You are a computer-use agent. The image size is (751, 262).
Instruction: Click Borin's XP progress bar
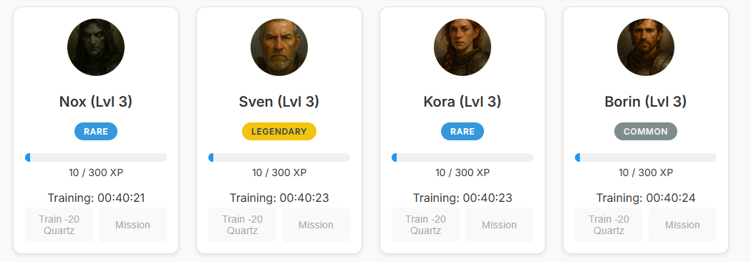646,157
